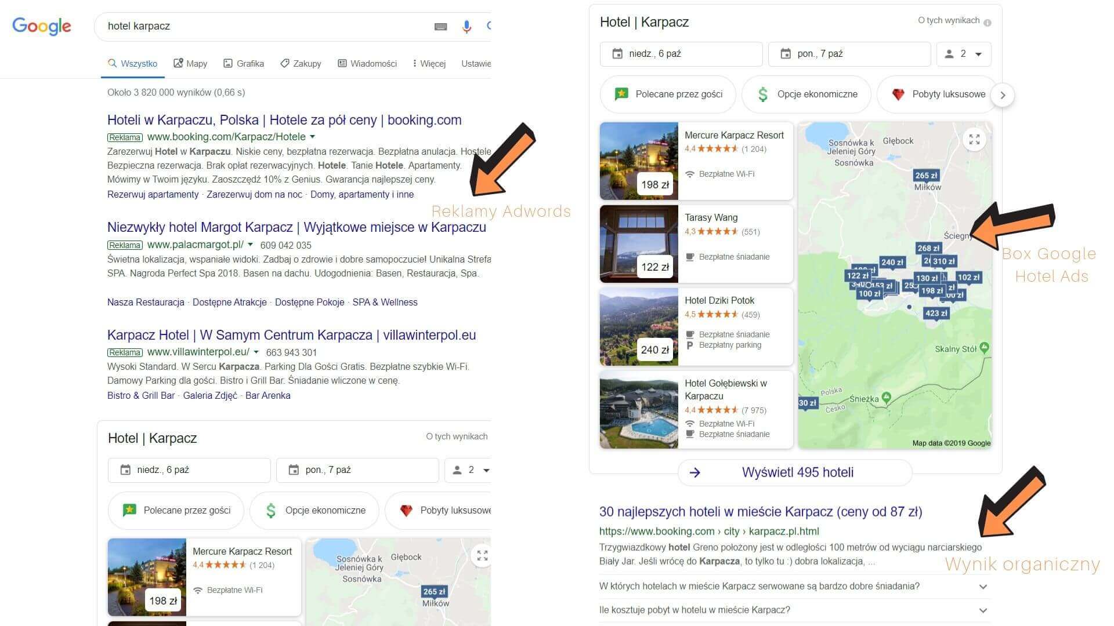Select 'Opcje ekonomiczne' filter in left panel
Screen dimensions: 1114x626
click(x=314, y=511)
